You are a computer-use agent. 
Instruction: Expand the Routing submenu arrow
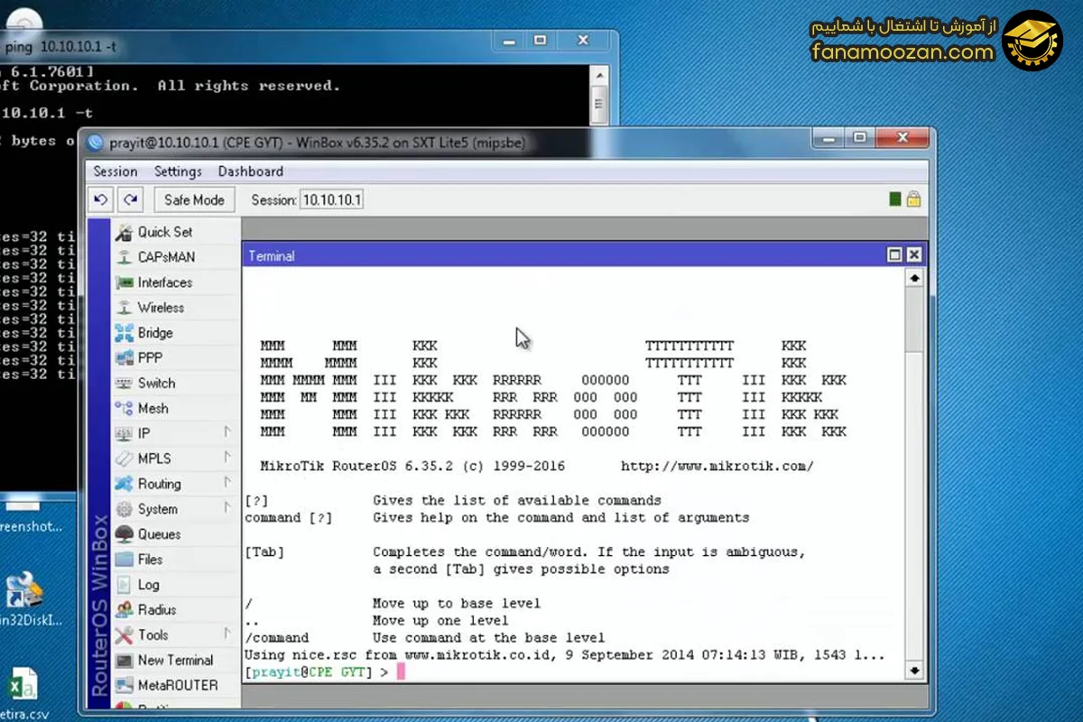click(228, 484)
